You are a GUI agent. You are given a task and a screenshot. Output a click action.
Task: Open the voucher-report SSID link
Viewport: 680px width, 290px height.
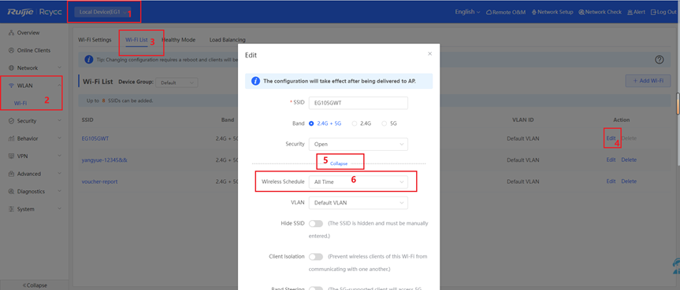pyautogui.click(x=99, y=182)
